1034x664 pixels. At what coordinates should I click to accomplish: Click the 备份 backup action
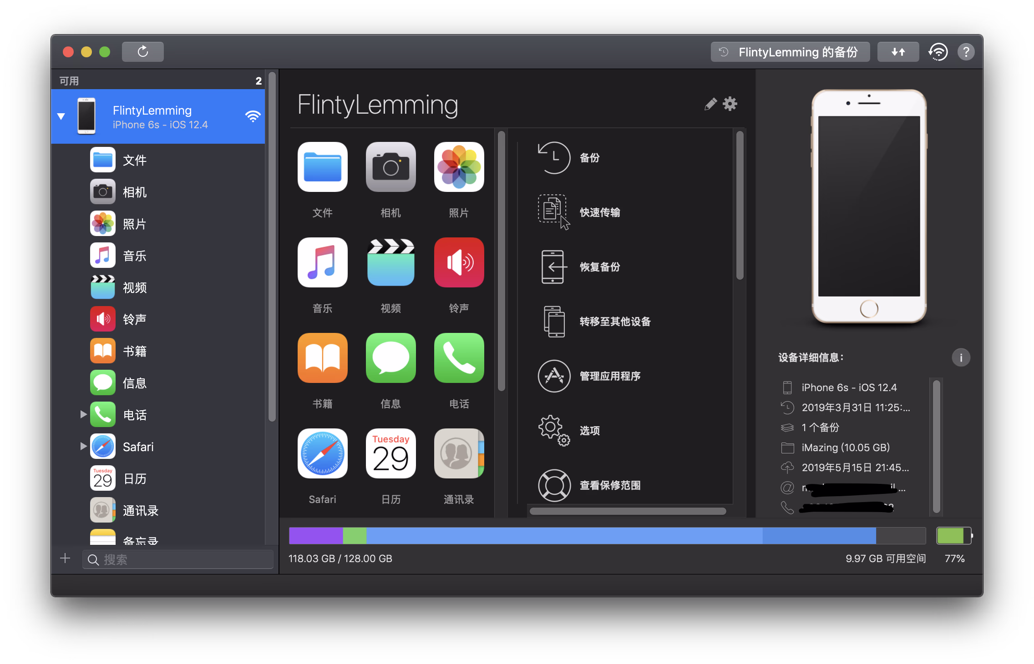[589, 158]
